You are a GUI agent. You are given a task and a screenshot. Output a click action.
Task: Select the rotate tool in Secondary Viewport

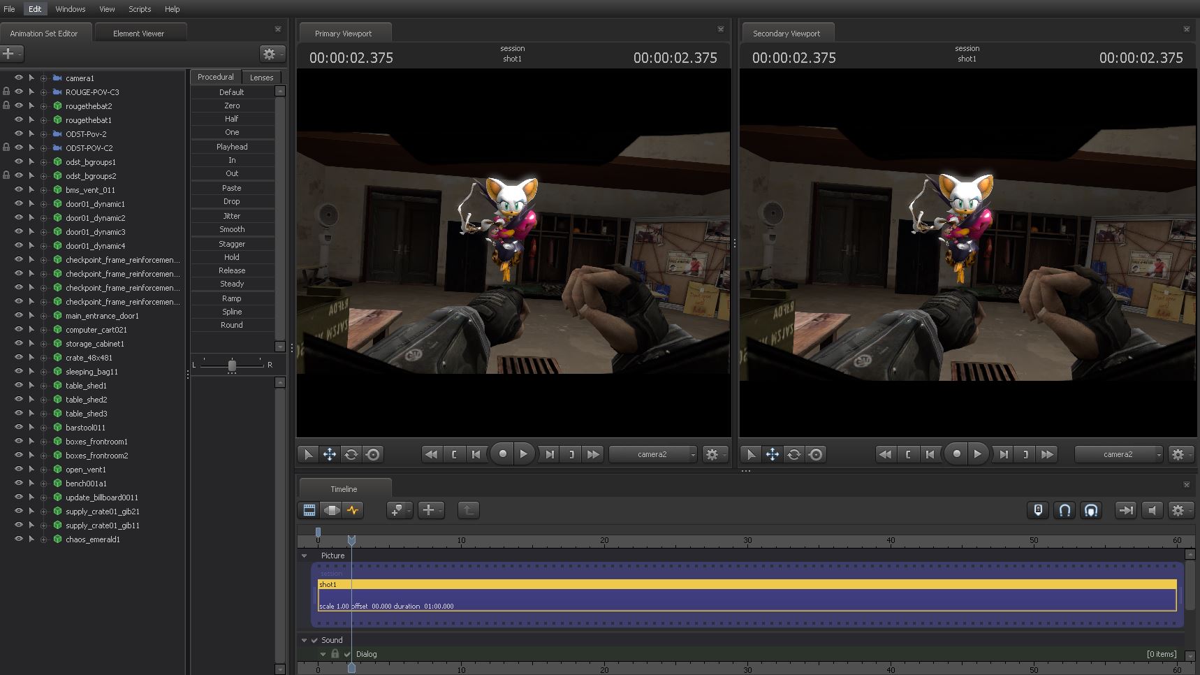pyautogui.click(x=794, y=454)
